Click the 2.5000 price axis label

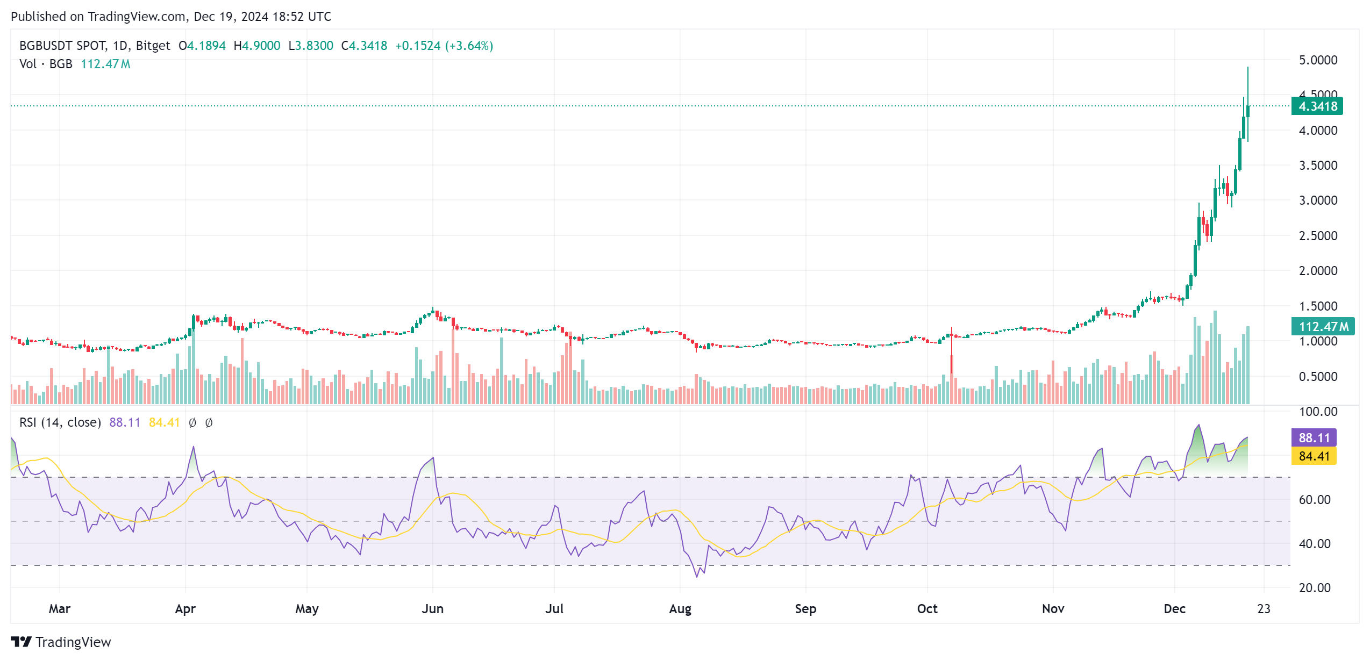coord(1318,236)
